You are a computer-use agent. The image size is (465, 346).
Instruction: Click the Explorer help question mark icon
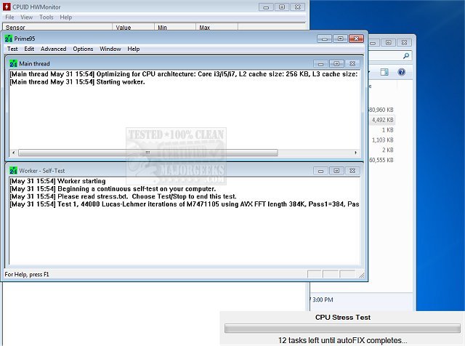pos(402,72)
